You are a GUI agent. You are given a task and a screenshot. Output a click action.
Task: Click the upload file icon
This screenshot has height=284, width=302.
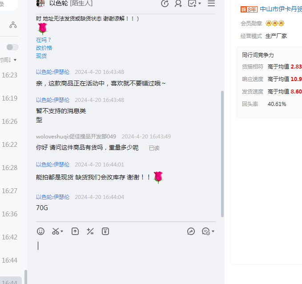click(75, 231)
